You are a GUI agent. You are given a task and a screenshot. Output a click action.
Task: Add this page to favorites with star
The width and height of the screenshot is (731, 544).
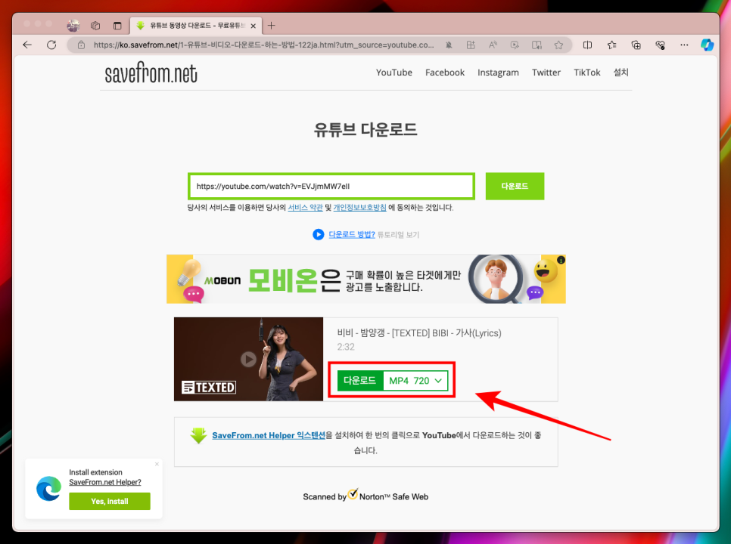[558, 45]
